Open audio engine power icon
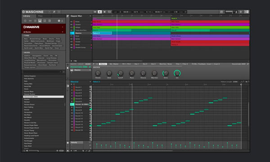 coord(241,12)
